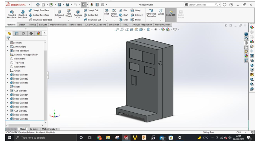Open the Reference Geometry dropdown arrow
The image size is (262, 145).
(x=151, y=20)
